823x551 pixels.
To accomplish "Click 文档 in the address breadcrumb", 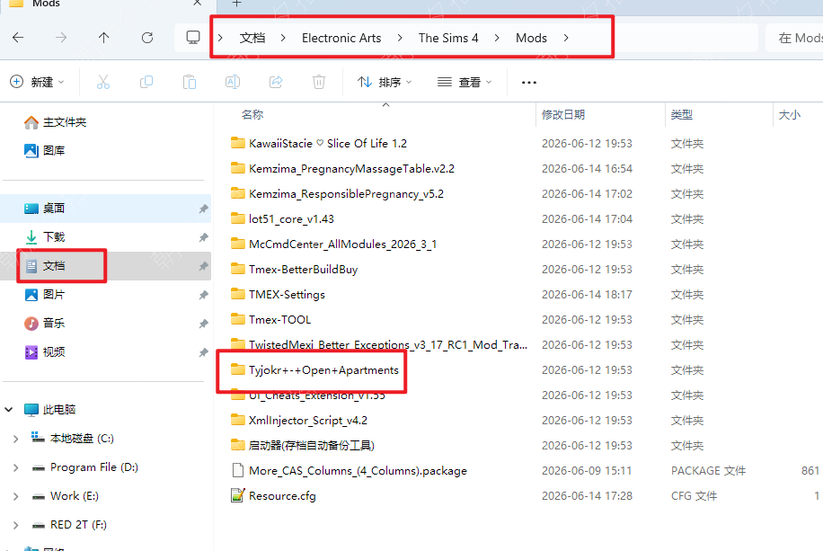I will click(x=252, y=38).
